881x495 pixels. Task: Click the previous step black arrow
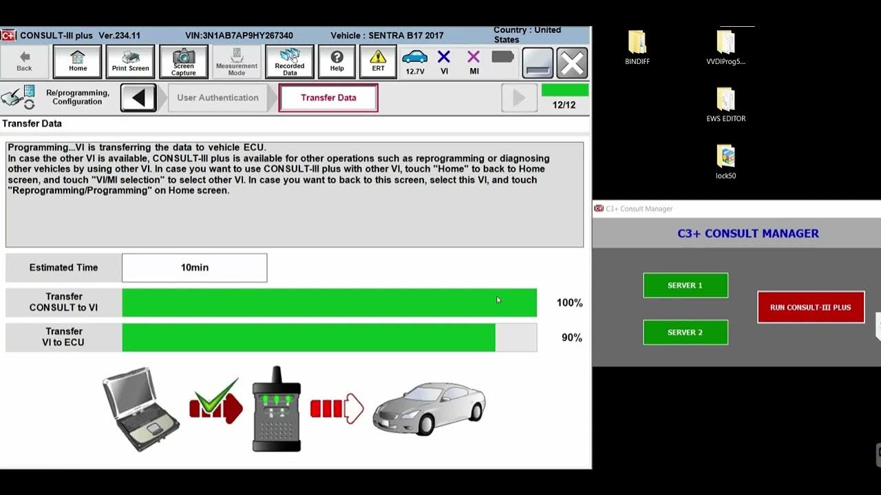pyautogui.click(x=138, y=98)
